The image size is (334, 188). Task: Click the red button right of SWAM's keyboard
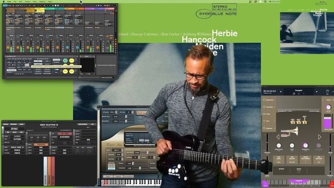click(332, 184)
